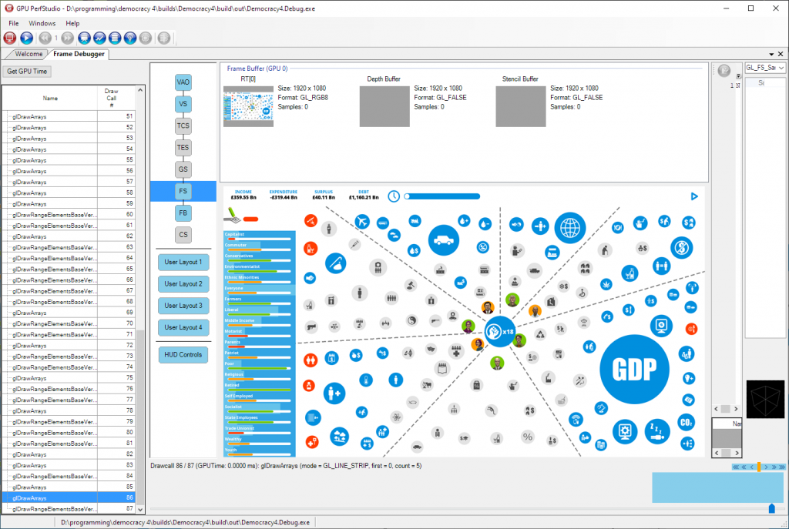The width and height of the screenshot is (789, 529).
Task: Select the FS pipeline stage
Action: click(183, 191)
